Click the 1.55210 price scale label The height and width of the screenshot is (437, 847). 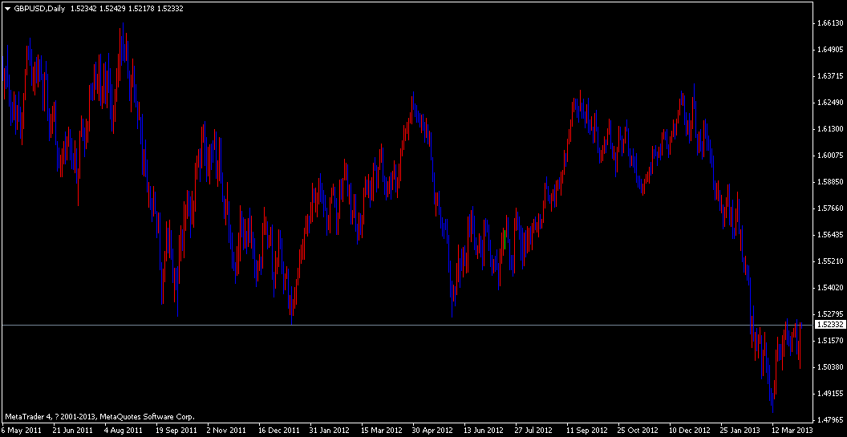tap(829, 261)
